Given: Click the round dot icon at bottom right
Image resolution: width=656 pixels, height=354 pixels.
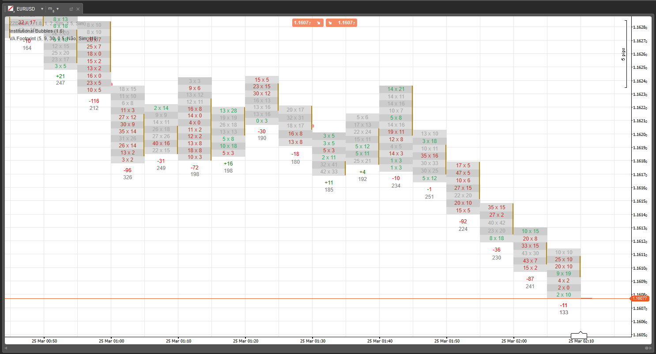Looking at the screenshot, I should point(647,348).
